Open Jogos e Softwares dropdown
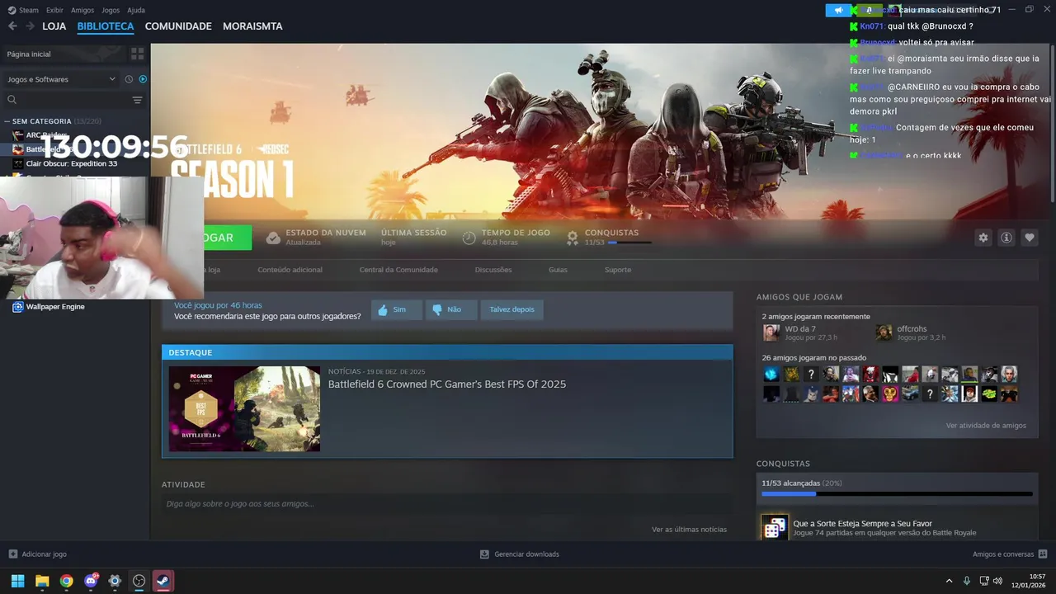1056x594 pixels. point(62,79)
